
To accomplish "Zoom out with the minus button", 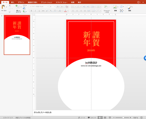I will pos(114,117).
